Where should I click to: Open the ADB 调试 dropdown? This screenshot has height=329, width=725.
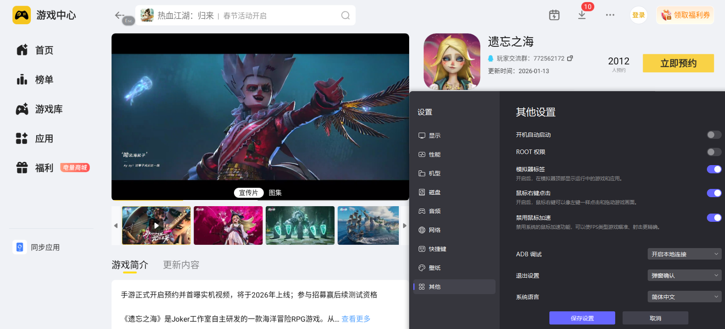[x=684, y=254]
